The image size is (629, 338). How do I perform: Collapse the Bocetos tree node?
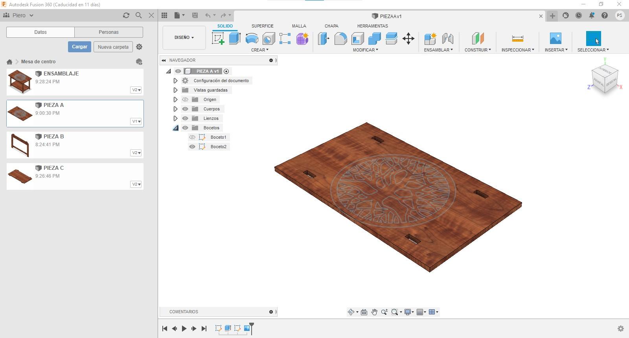click(x=175, y=128)
